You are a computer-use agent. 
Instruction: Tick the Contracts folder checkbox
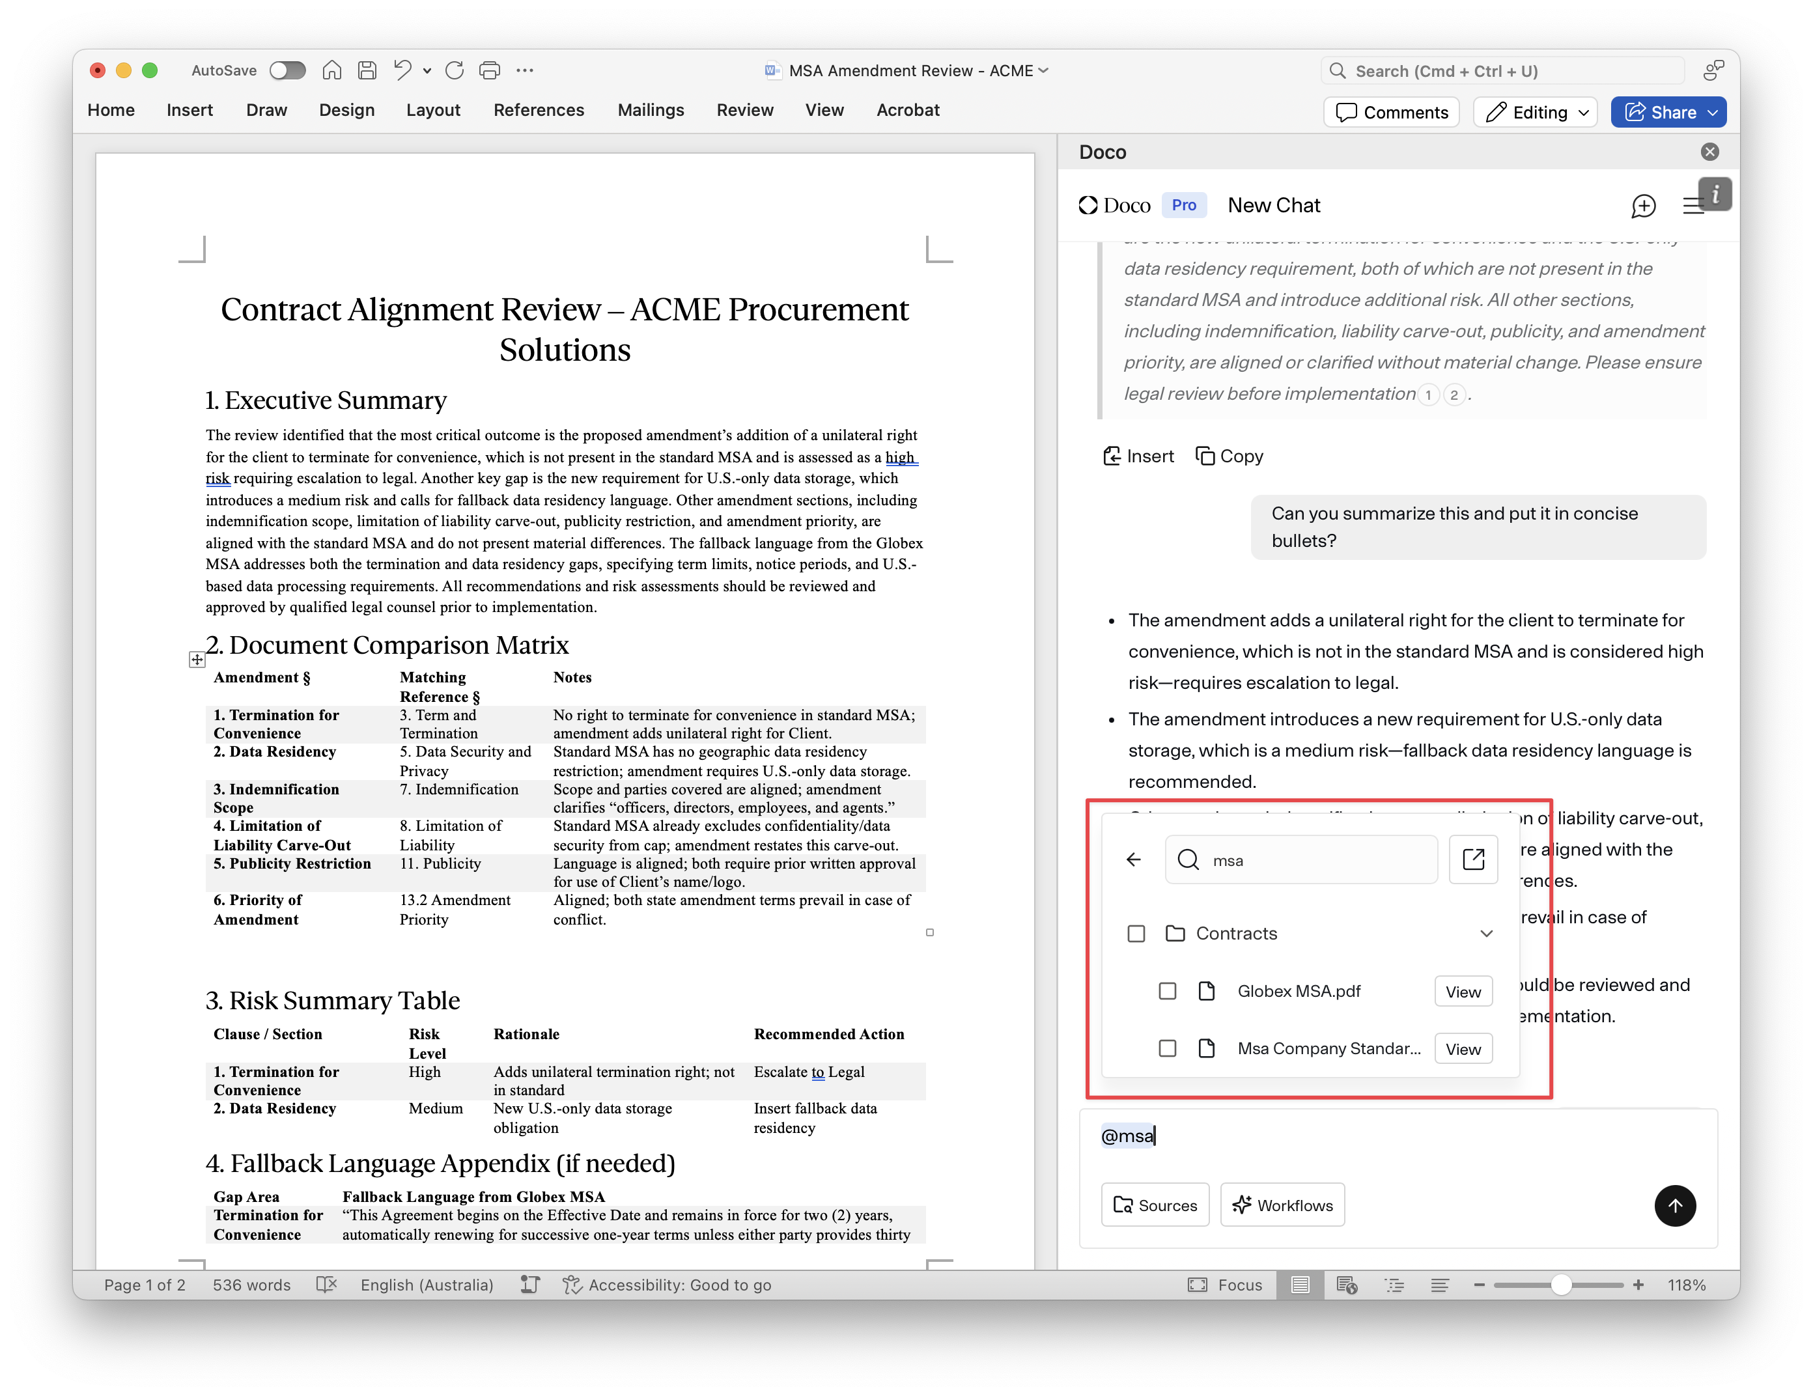1136,934
